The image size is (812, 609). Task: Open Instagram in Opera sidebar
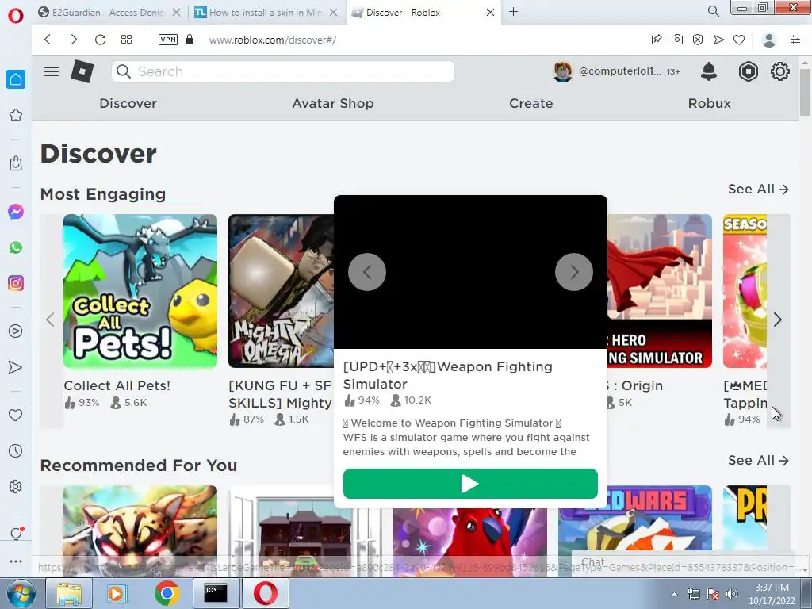[x=16, y=283]
